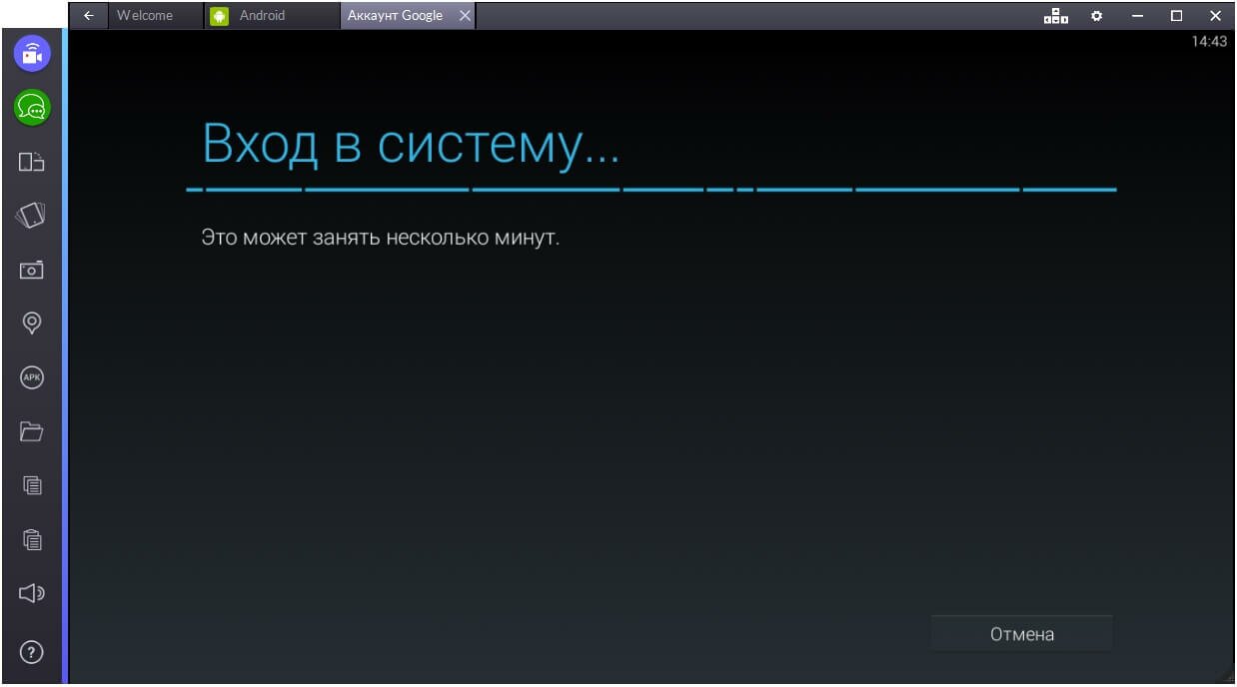Close the Аккаунт Google tab
The height and width of the screenshot is (687, 1237).
coord(464,15)
